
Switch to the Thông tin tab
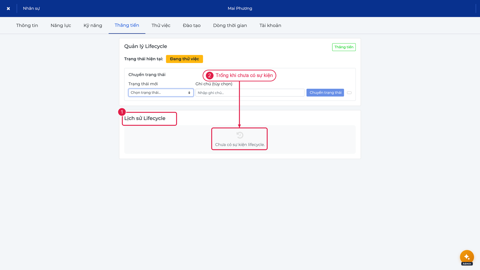tap(27, 25)
